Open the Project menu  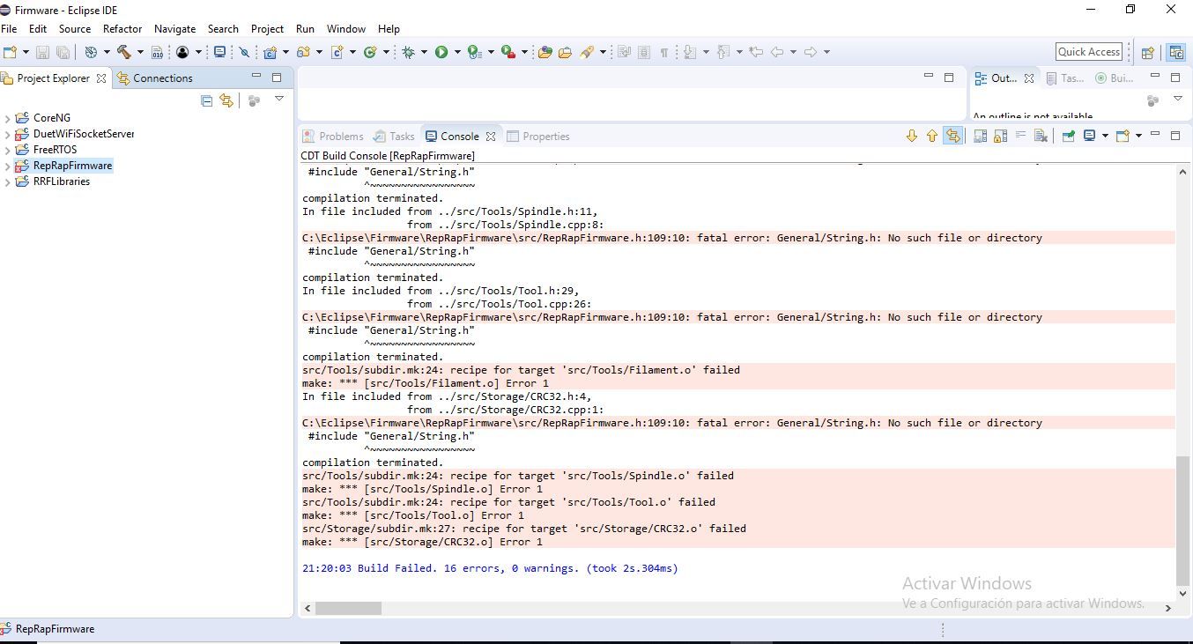[267, 28]
